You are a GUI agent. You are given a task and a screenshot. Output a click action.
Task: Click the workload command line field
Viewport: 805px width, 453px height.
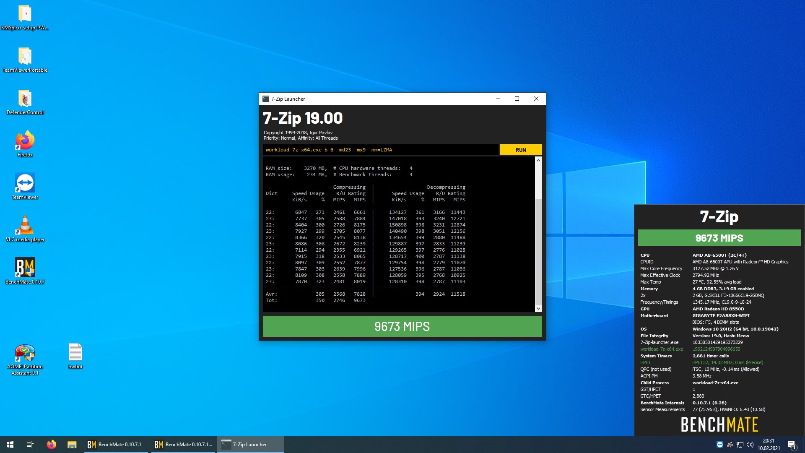click(381, 150)
